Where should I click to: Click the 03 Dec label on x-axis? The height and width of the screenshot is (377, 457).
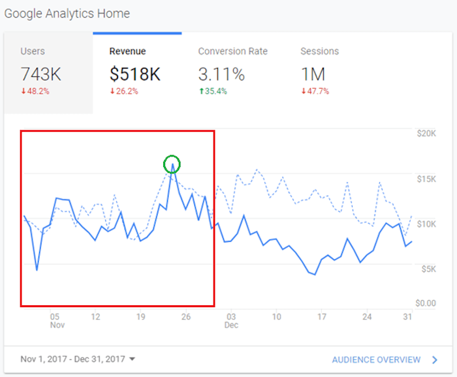[232, 320]
